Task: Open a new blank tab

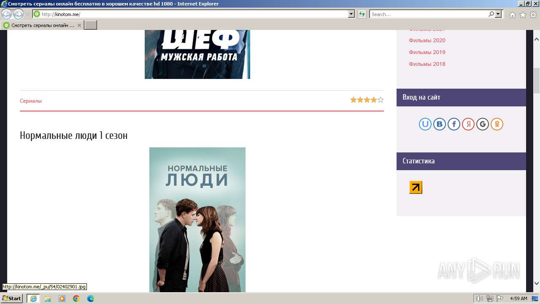Action: (x=91, y=25)
